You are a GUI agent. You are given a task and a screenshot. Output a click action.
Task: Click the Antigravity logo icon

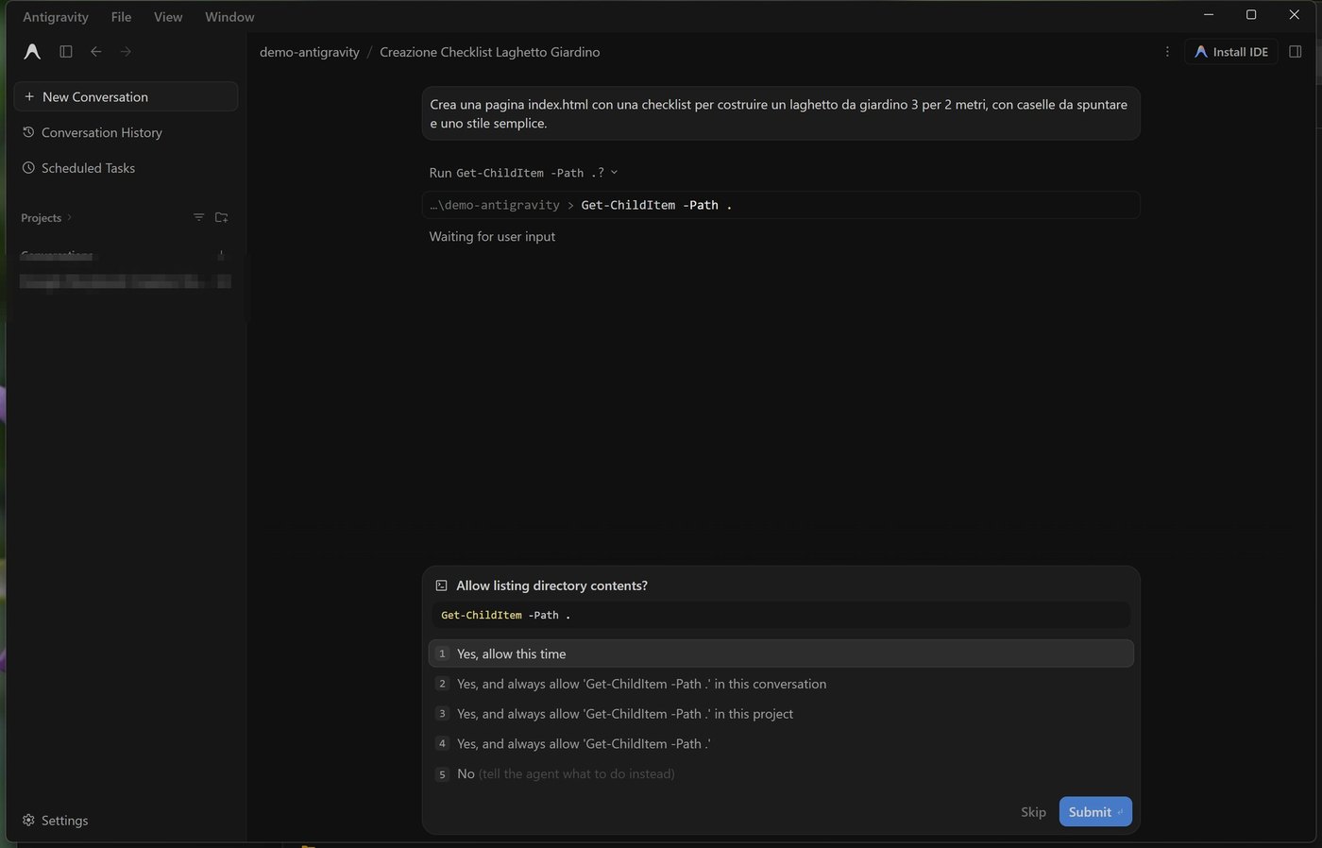coord(32,52)
